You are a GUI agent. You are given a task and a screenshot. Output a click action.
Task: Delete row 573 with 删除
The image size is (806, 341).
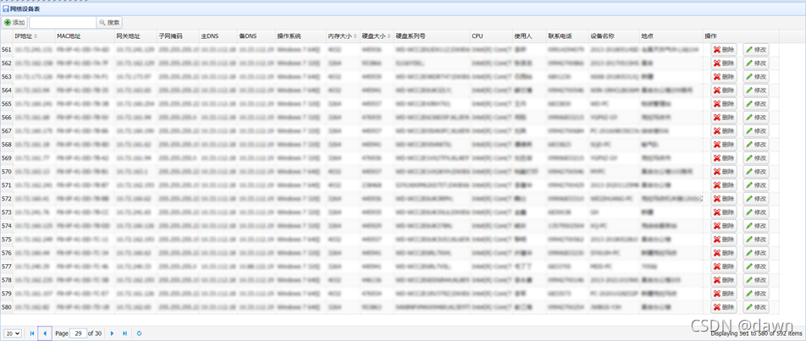coord(724,212)
